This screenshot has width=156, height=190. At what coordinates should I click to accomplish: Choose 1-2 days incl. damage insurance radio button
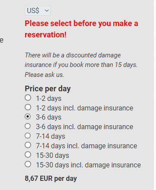(x=28, y=107)
